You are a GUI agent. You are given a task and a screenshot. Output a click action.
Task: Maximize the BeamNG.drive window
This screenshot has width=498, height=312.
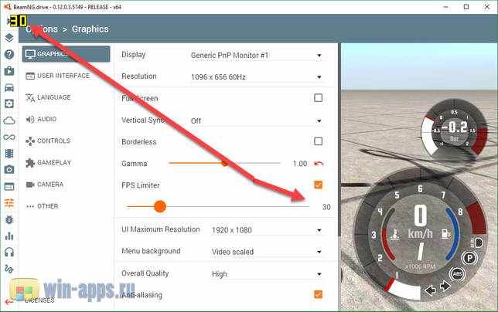click(x=466, y=7)
